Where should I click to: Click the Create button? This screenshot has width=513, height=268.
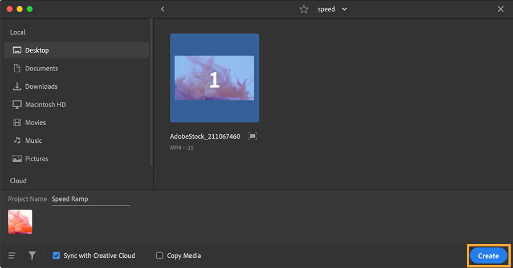488,256
